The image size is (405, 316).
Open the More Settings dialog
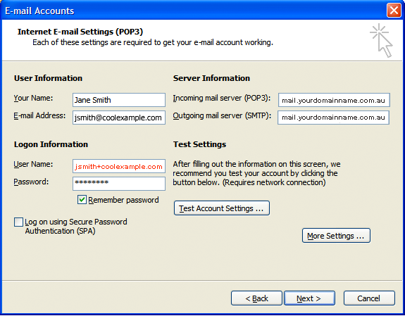pos(336,236)
